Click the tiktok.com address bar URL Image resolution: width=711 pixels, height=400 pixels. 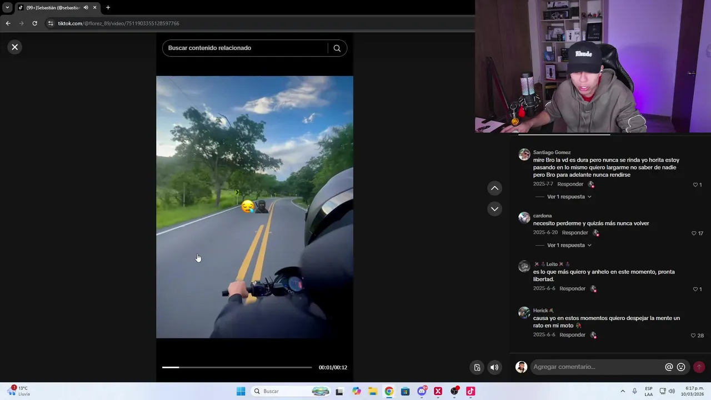pyautogui.click(x=118, y=23)
